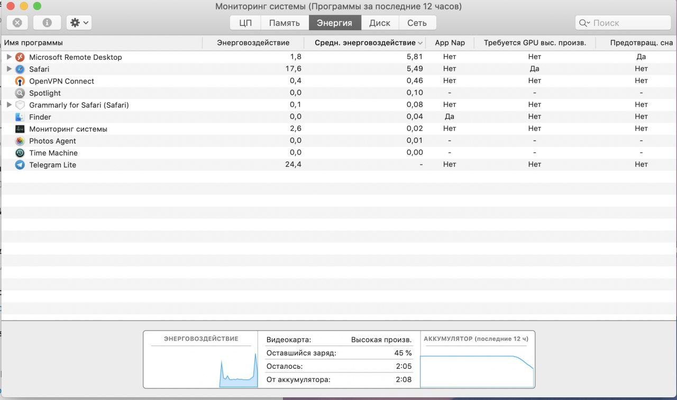Screen dimensions: 677x400
Task: Click the От аккумулятора time 2:08
Action: click(x=404, y=379)
